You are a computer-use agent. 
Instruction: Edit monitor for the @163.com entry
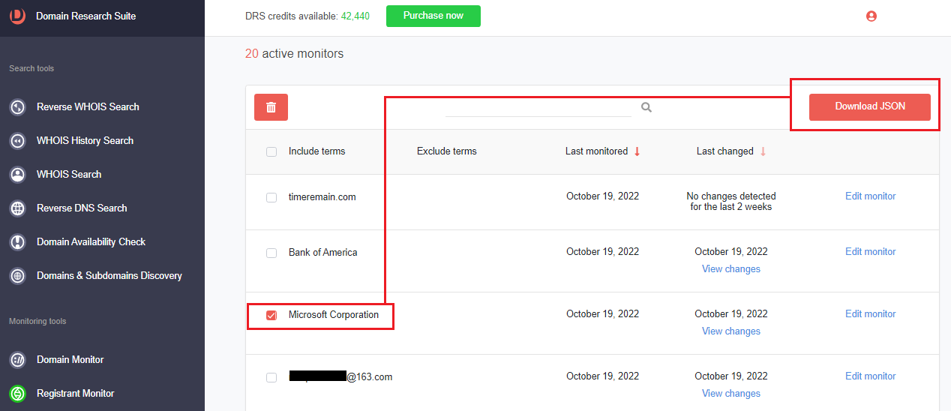(871, 376)
